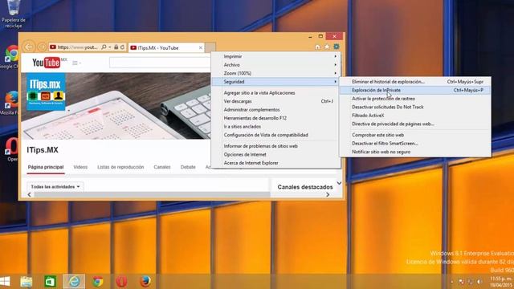Open File Explorer from the taskbar
Image resolution: width=514 pixels, height=289 pixels.
tap(27, 282)
